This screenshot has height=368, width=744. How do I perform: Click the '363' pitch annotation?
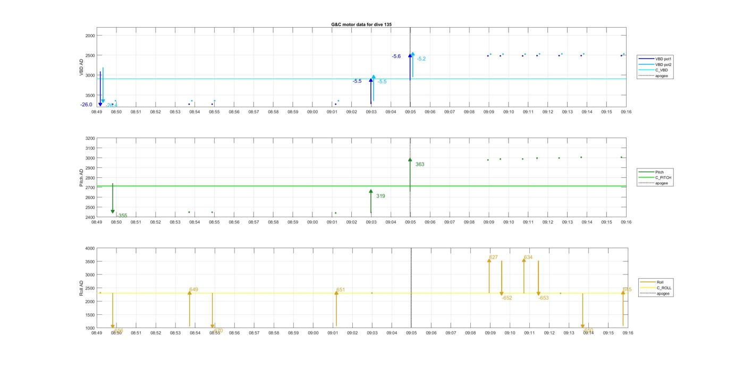pyautogui.click(x=420, y=165)
